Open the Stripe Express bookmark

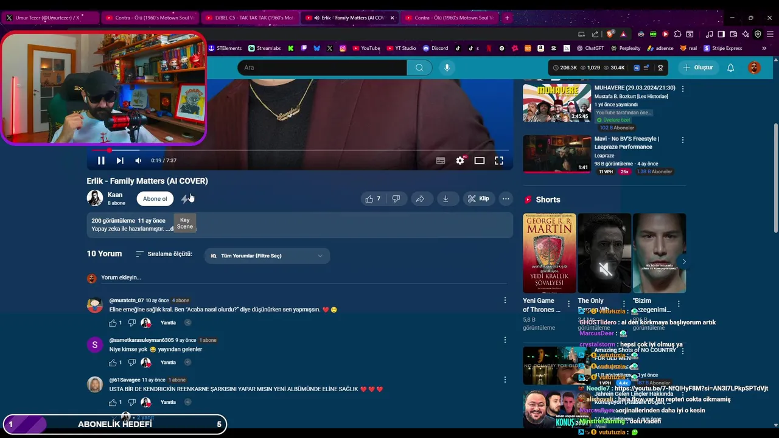[x=723, y=48]
